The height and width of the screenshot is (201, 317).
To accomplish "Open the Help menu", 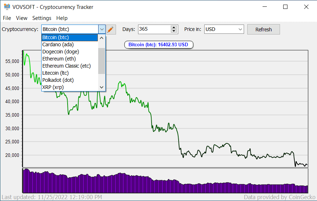I will pos(62,18).
